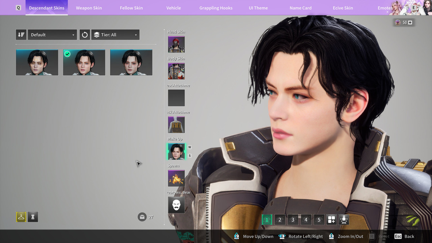Click the Move Up/Down hint
This screenshot has height=243, width=432.
point(253,237)
